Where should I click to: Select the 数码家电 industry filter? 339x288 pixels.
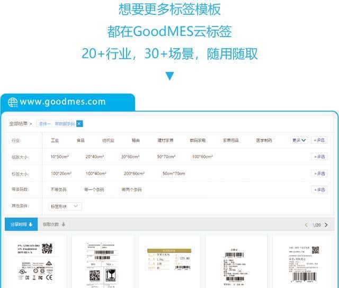tap(198, 140)
